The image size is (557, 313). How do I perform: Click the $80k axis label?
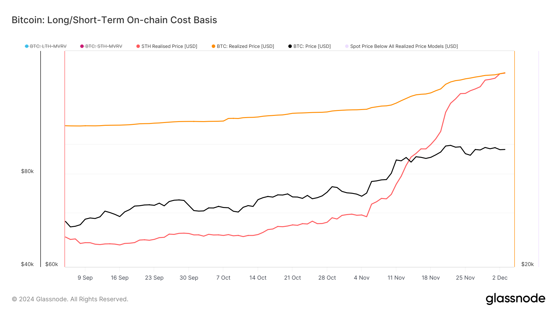(x=27, y=171)
